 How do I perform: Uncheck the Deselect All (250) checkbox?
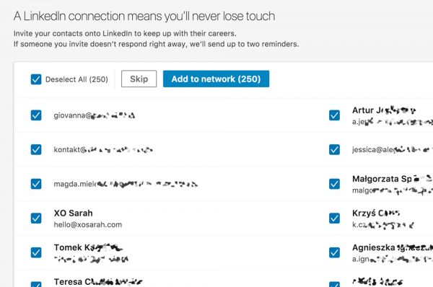point(36,79)
